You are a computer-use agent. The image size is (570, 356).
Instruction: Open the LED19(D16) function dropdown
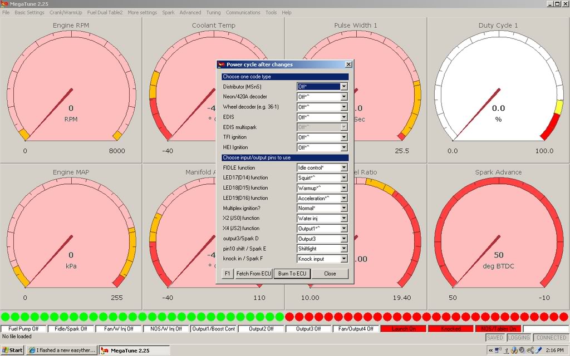click(x=344, y=198)
